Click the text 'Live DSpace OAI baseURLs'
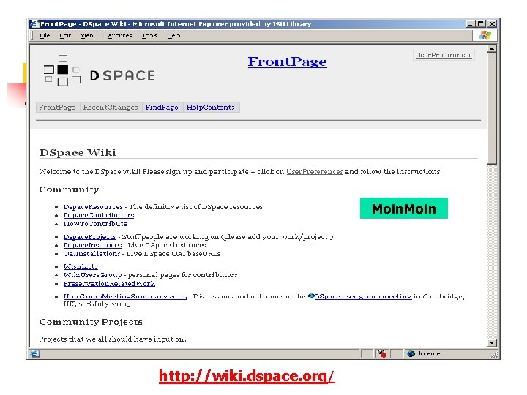The image size is (527, 395). (x=173, y=254)
